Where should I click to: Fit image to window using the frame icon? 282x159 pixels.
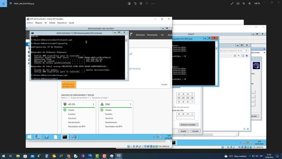tap(238, 4)
